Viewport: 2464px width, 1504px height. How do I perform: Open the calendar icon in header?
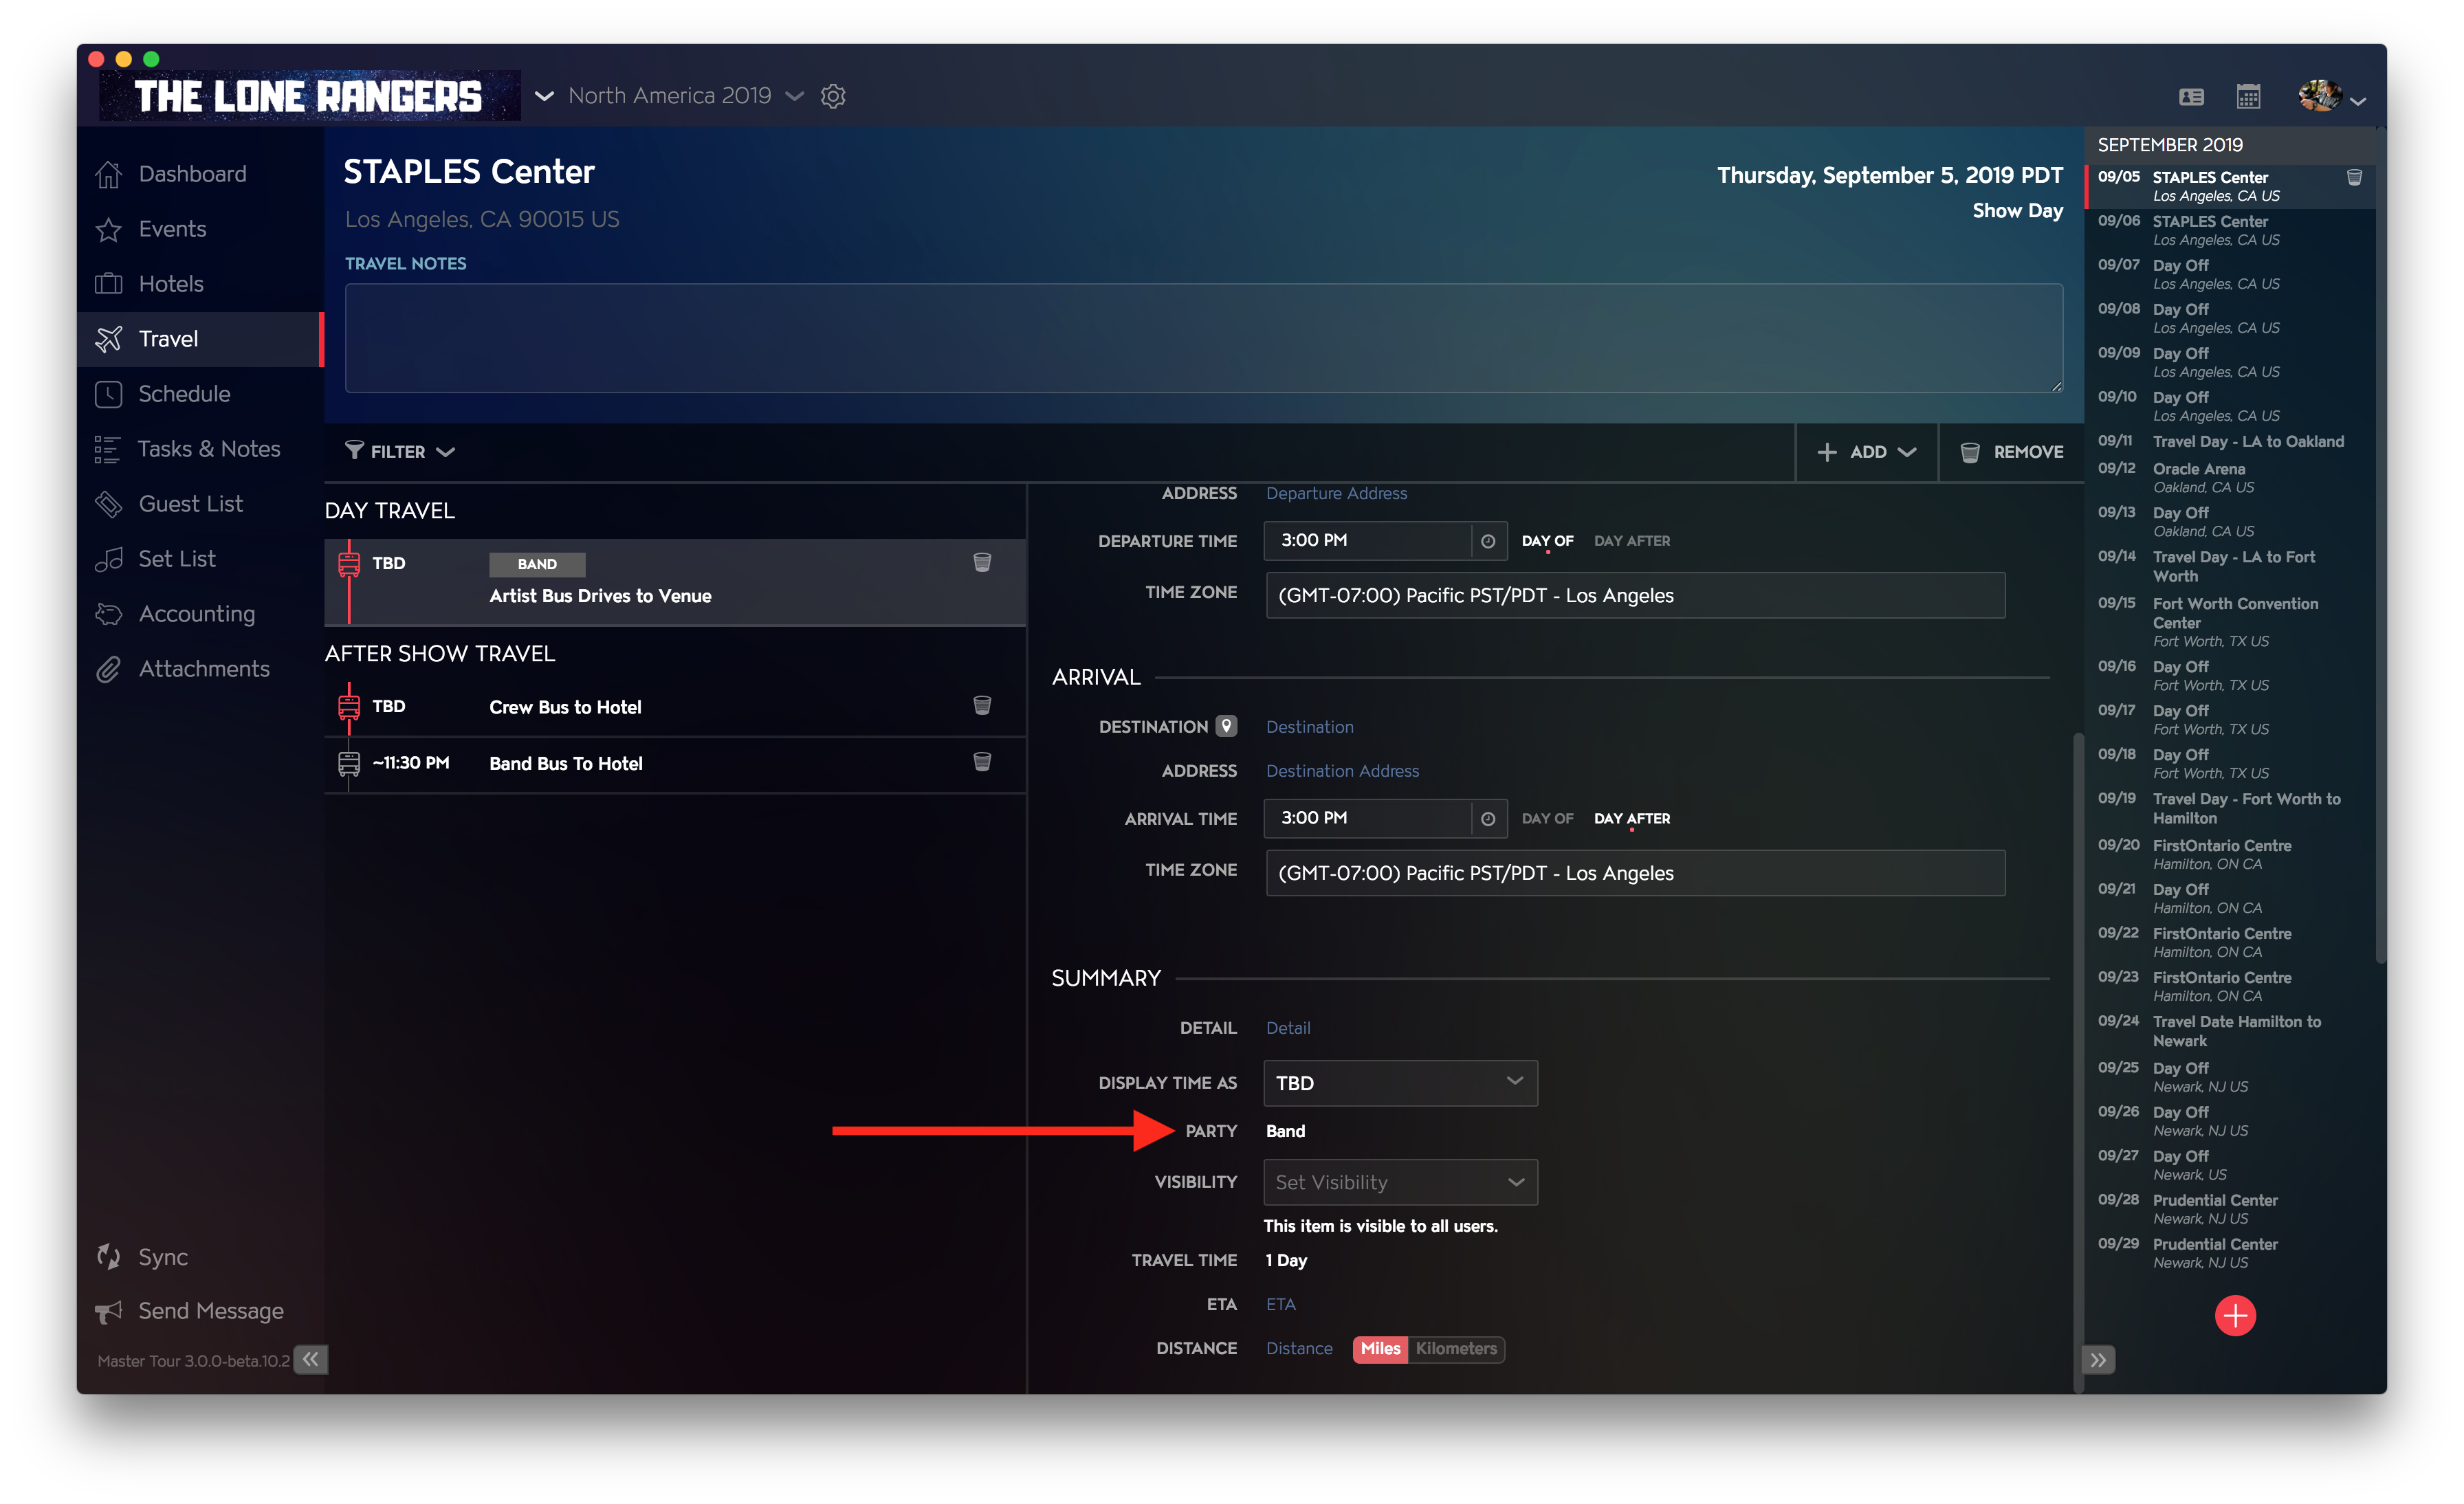pyautogui.click(x=2248, y=96)
